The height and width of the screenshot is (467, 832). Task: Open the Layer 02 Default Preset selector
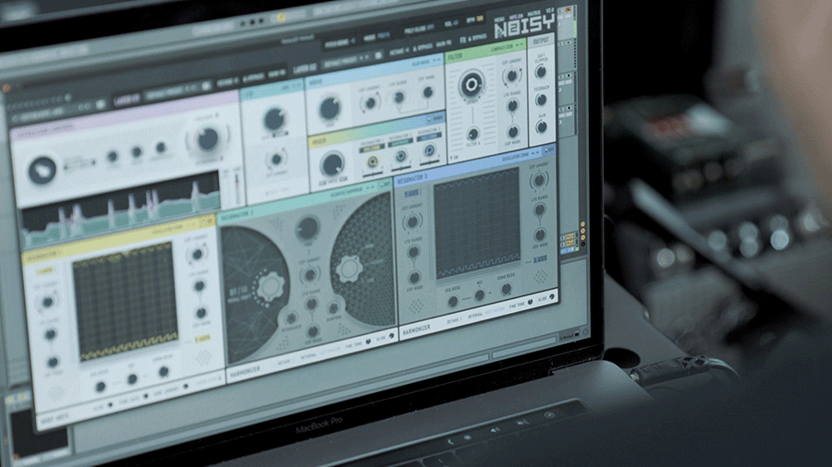(353, 58)
